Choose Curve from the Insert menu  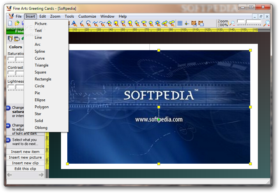(x=46, y=58)
